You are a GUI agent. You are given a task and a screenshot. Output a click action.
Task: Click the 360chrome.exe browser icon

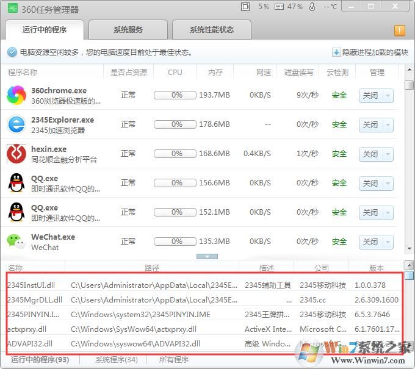[16, 95]
